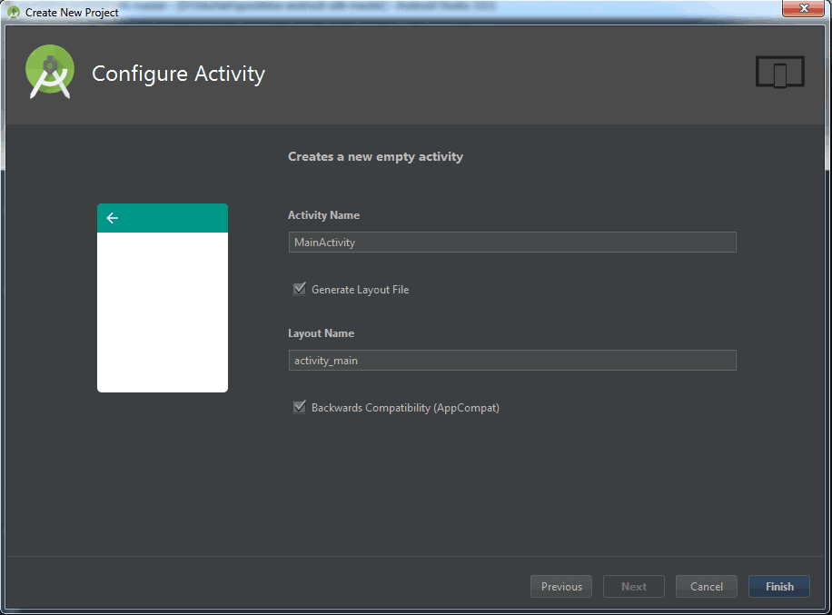This screenshot has height=615, width=832.
Task: Cancel the new project wizard
Action: [707, 586]
